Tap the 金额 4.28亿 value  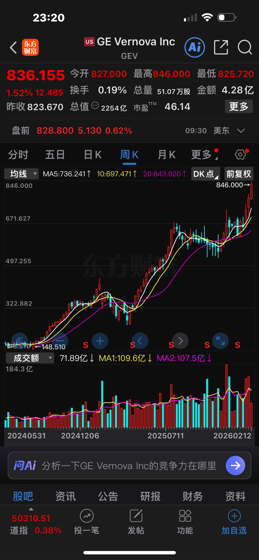237,90
